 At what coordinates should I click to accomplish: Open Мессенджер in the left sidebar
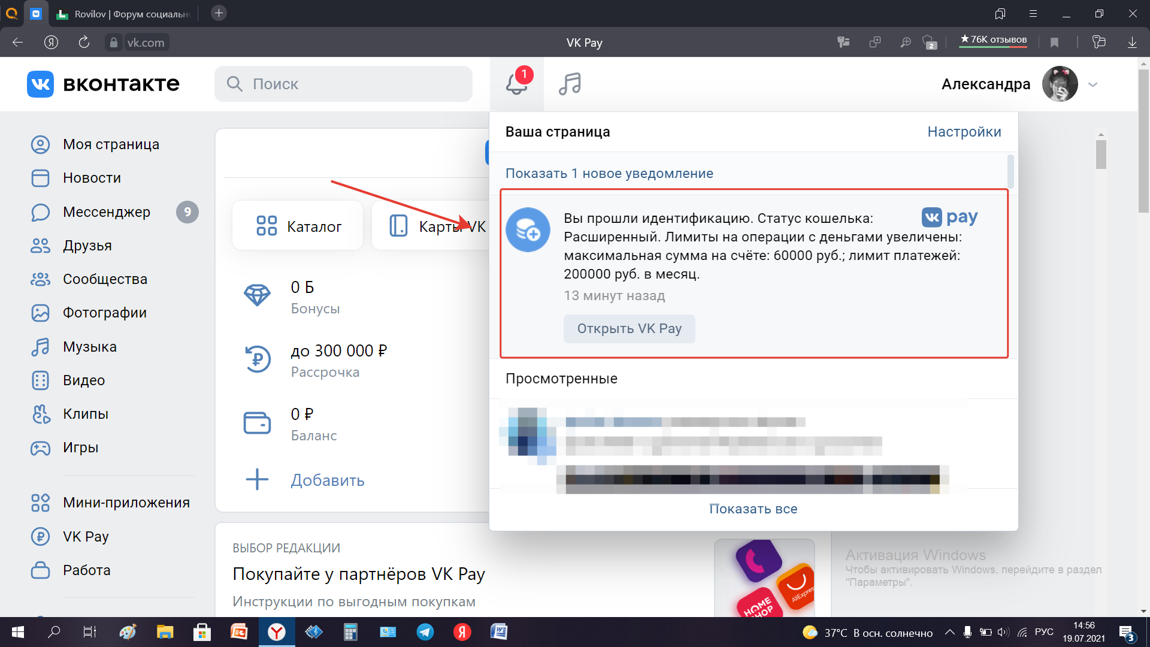click(x=106, y=212)
